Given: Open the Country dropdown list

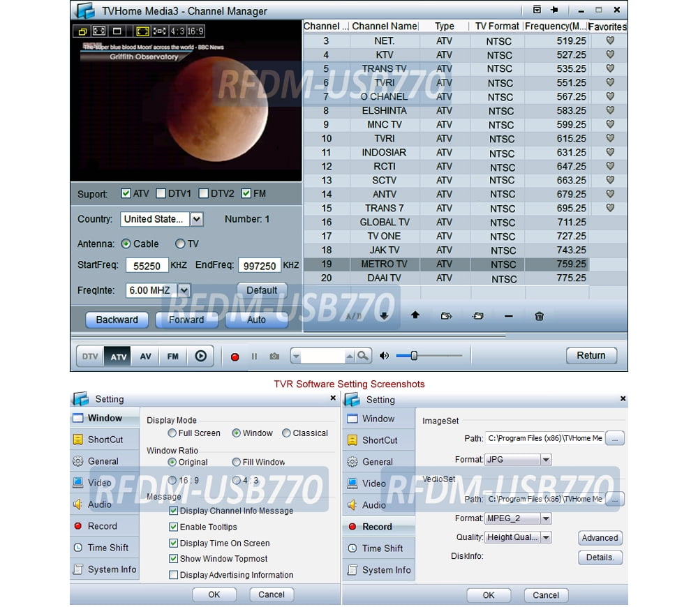Looking at the screenshot, I should pos(197,219).
